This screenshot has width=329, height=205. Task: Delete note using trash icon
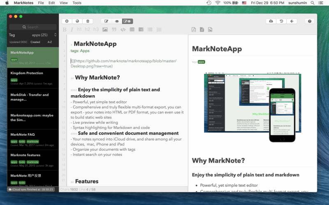[x=88, y=21]
